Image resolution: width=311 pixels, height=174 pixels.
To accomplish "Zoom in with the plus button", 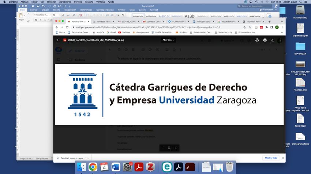I will (x=176, y=148).
